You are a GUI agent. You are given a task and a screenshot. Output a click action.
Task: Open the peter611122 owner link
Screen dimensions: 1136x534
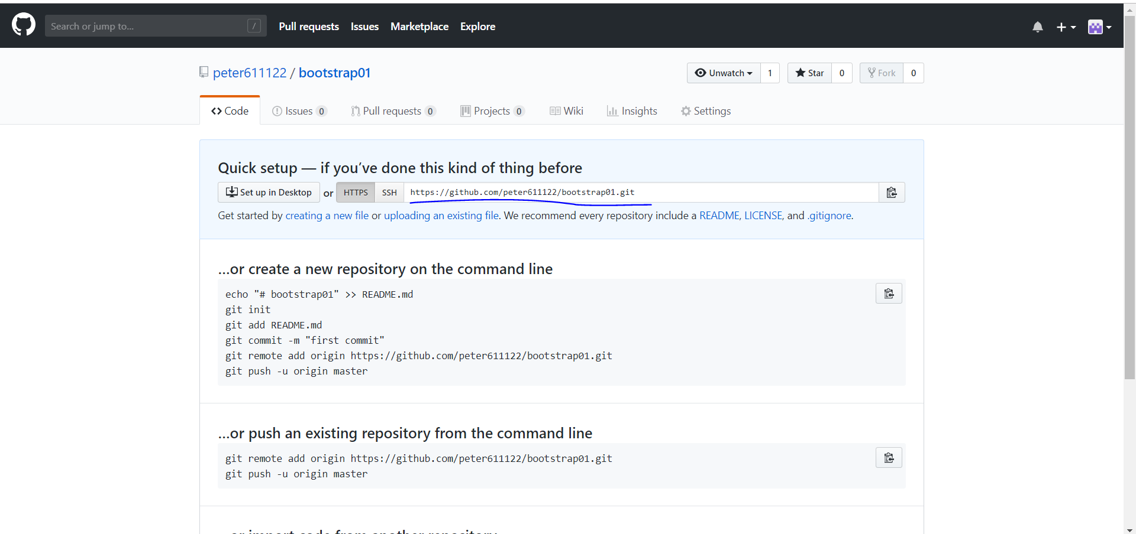[250, 73]
